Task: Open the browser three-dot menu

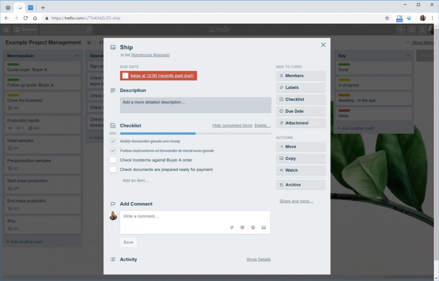Action: (433, 18)
